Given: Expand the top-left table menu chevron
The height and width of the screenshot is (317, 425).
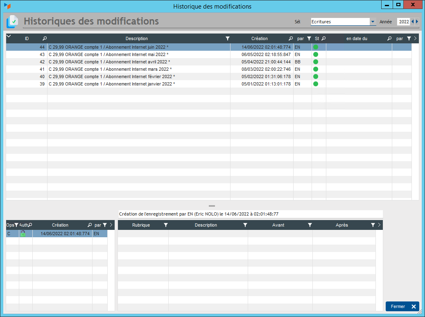Looking at the screenshot, I should click(9, 37).
